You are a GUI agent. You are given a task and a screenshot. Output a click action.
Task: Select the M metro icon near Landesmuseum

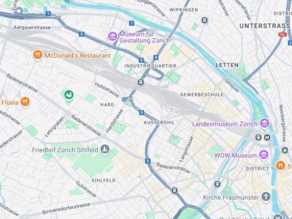pyautogui.click(x=267, y=138)
